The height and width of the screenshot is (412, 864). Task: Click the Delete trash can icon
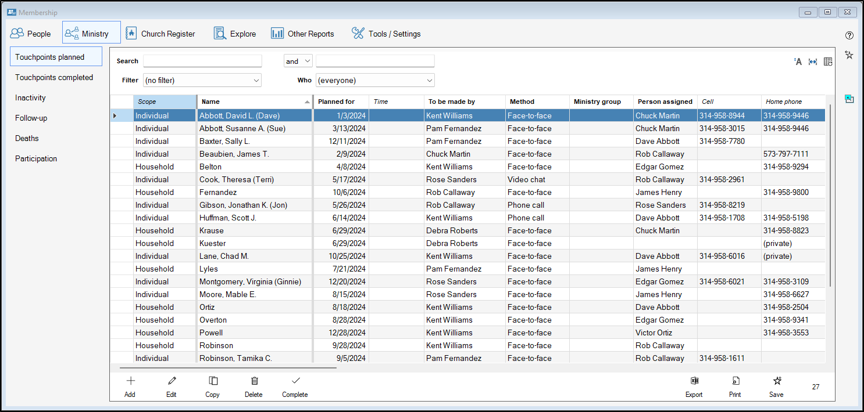pos(254,381)
